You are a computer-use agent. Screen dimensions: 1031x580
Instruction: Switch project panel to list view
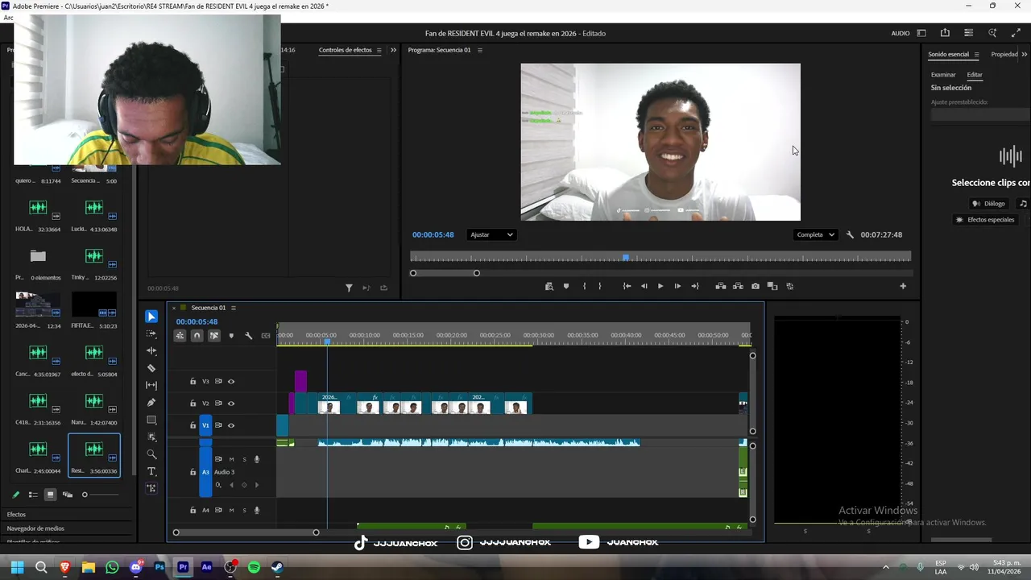click(33, 495)
